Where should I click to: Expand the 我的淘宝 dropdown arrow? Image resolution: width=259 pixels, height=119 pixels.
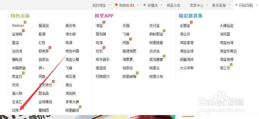[109, 5]
